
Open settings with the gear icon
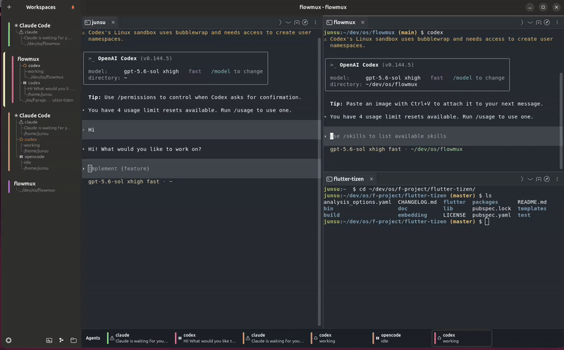[x=8, y=340]
